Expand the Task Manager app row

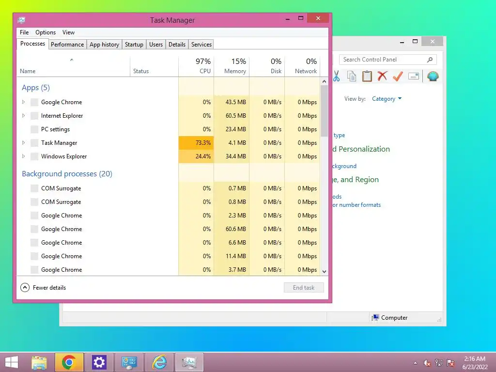click(23, 143)
